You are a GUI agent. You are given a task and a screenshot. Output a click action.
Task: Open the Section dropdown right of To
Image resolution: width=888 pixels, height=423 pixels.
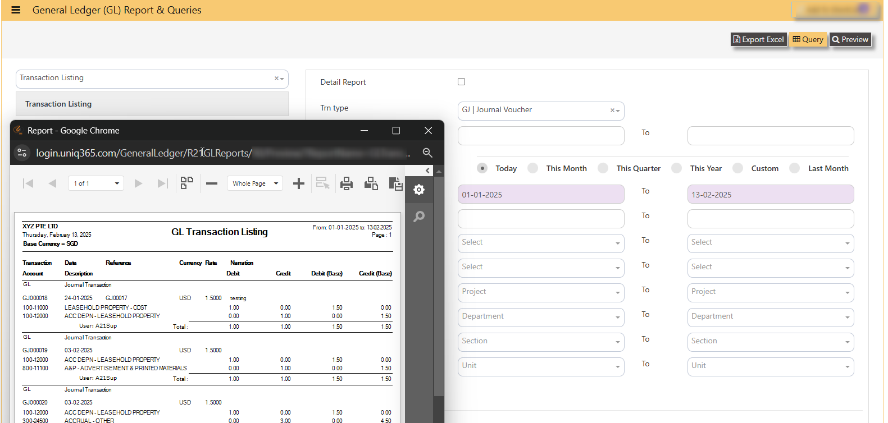(x=771, y=342)
